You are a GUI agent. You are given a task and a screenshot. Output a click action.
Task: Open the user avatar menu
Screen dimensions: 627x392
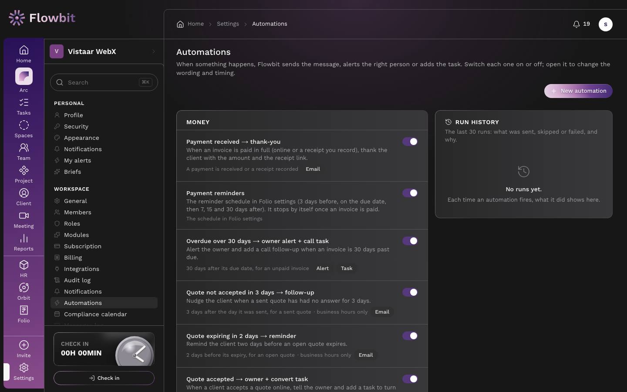(x=605, y=24)
